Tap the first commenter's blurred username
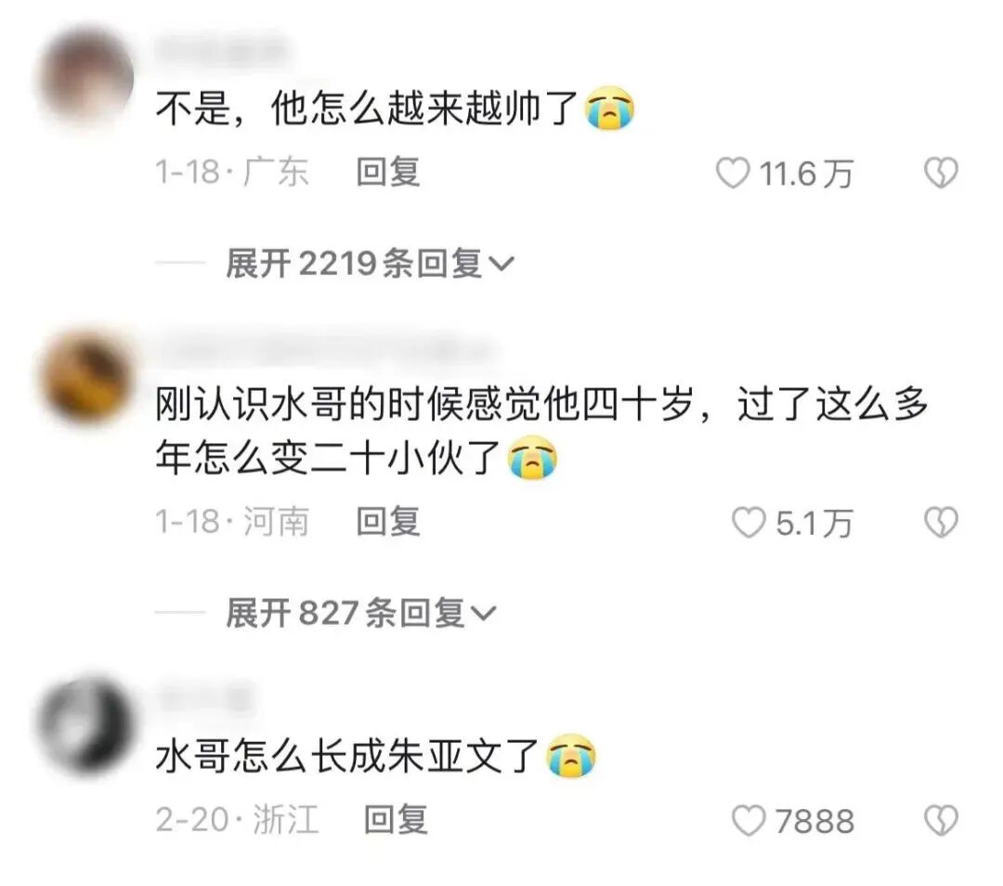Viewport: 1003px width, 886px height. [221, 48]
